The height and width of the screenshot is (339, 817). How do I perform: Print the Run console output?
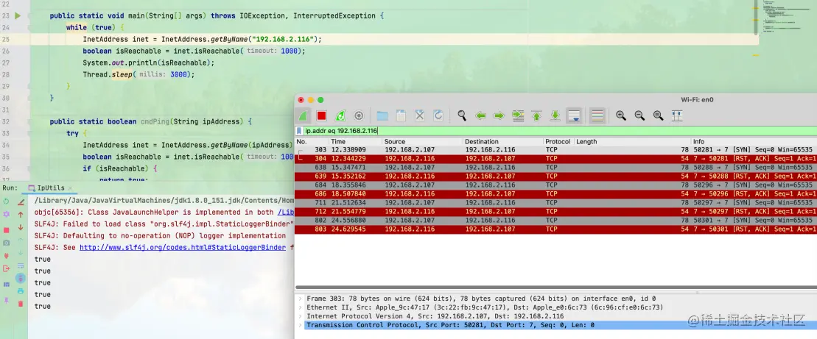click(x=21, y=291)
